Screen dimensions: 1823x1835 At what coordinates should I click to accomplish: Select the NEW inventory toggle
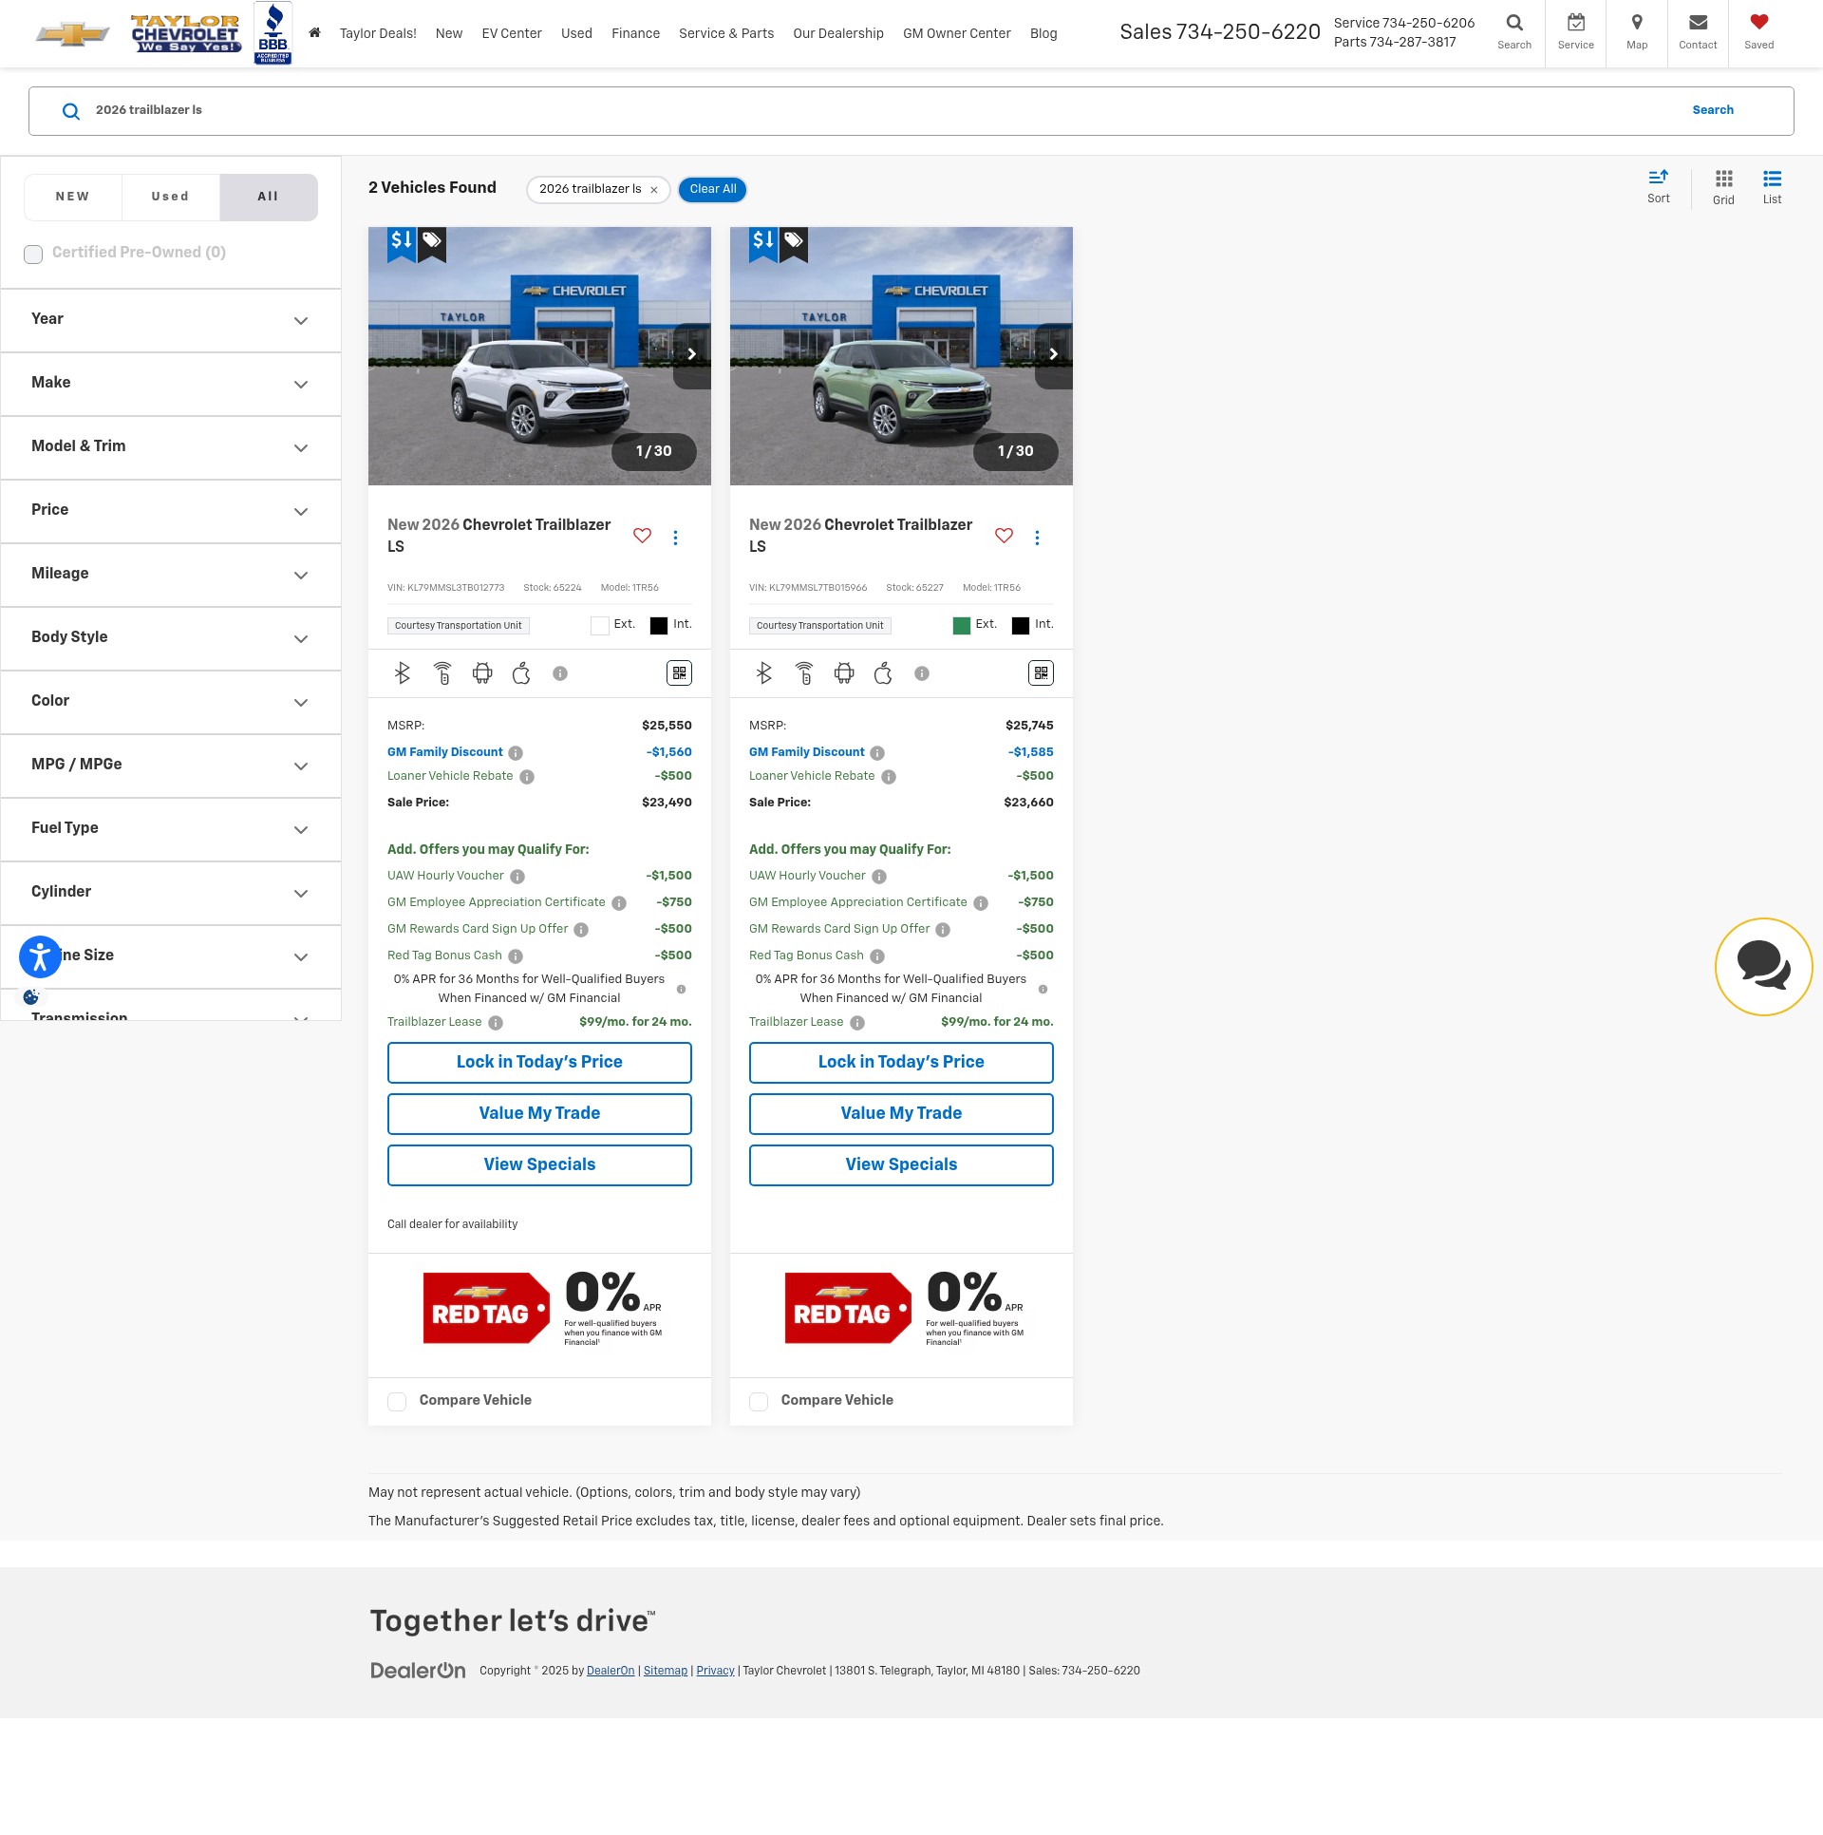[73, 197]
